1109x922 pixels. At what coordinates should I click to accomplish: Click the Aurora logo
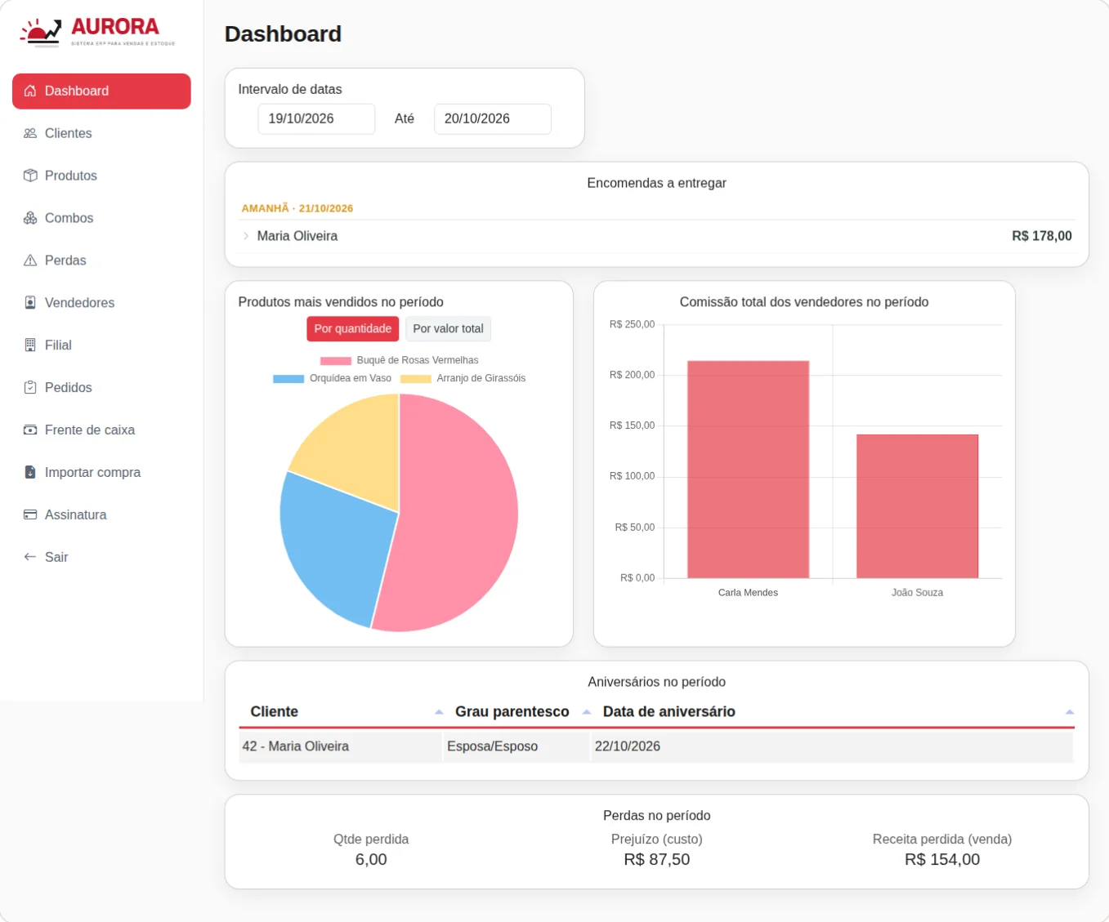(x=97, y=33)
